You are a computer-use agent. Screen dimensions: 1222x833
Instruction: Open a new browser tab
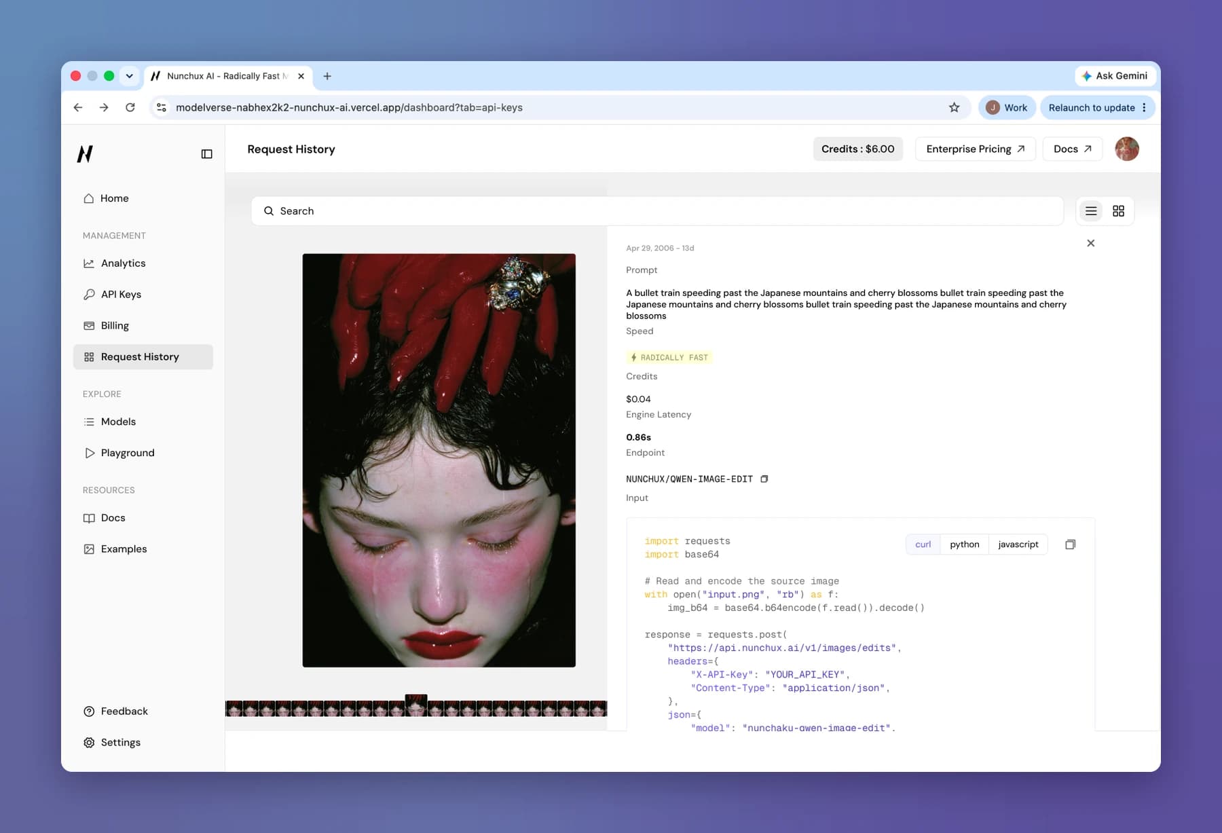pos(327,76)
